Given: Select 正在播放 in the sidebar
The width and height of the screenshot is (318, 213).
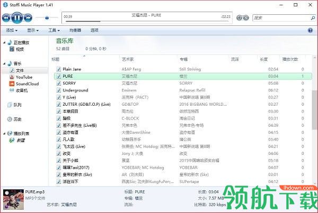Looking at the screenshot, I should click(21, 42).
